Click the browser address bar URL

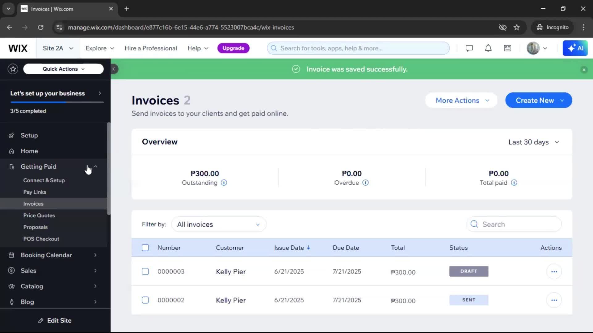pyautogui.click(x=181, y=27)
